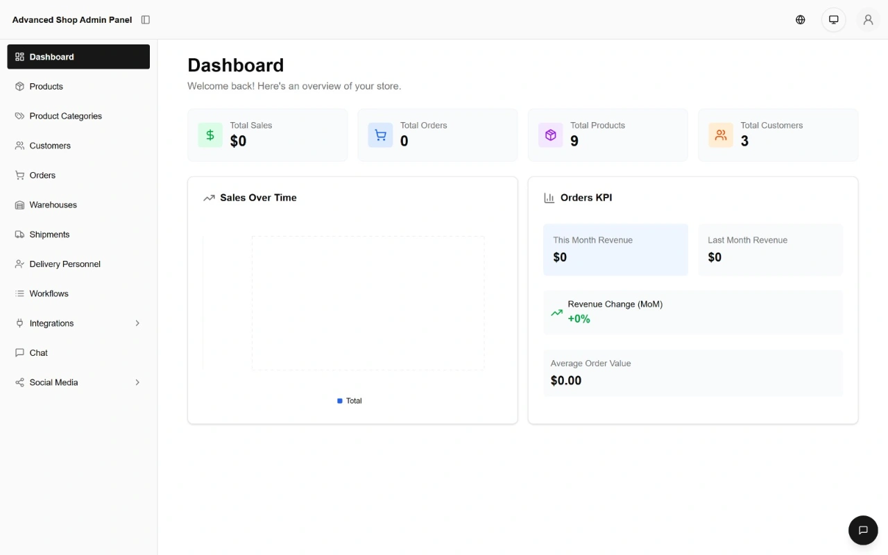Click the This Month Revenue card
Image resolution: width=888 pixels, height=555 pixels.
[615, 250]
